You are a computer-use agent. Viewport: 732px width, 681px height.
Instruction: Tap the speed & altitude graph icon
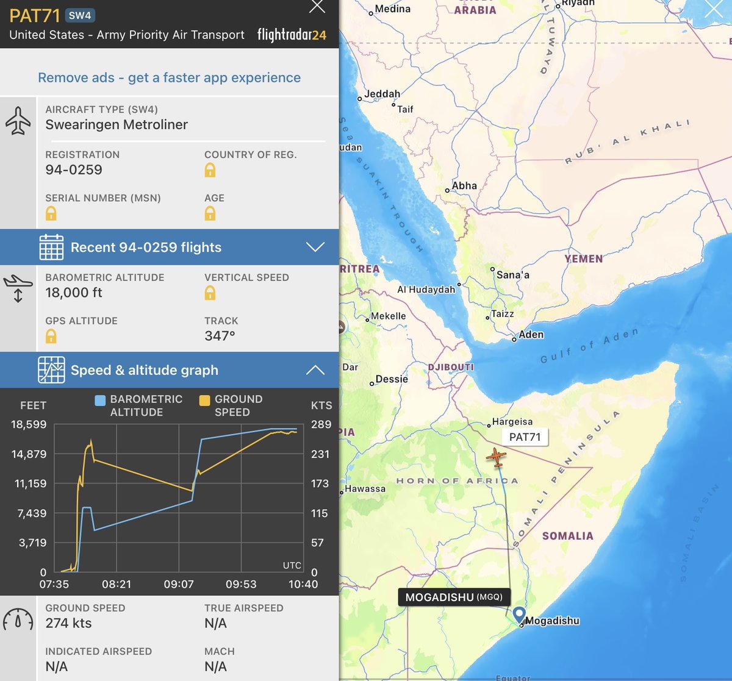tap(51, 369)
